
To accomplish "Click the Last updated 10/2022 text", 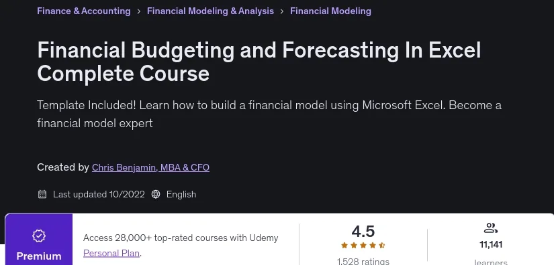I will coord(99,194).
